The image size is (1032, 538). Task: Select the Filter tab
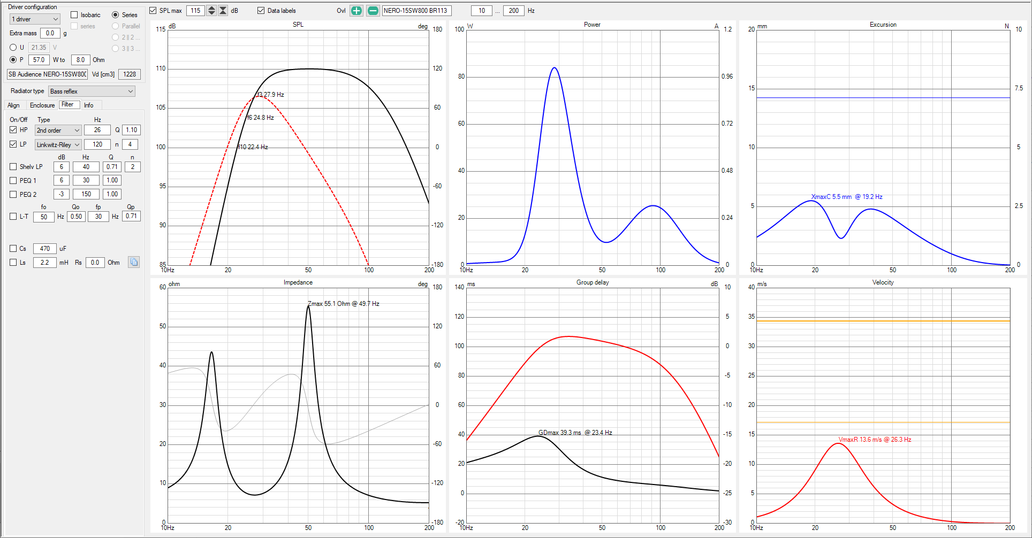tap(69, 105)
